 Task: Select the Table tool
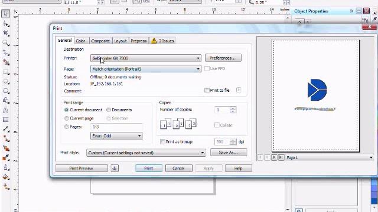(6, 120)
